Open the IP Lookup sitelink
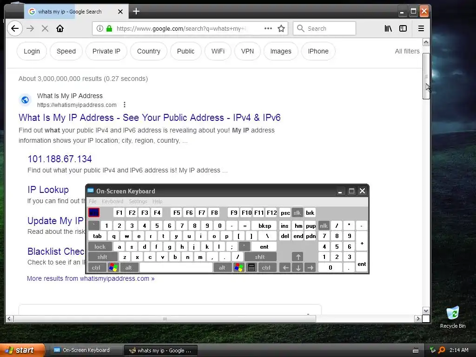The width and height of the screenshot is (476, 357). coord(48,190)
